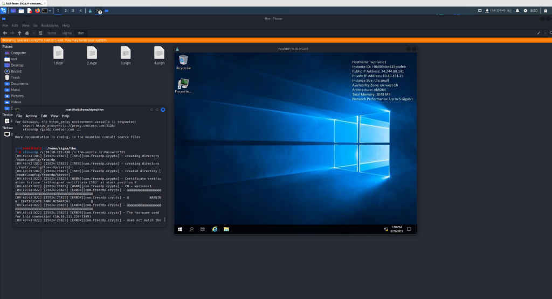This screenshot has width=552, height=299.
Task: Open the terminal emulator panel launcher
Action: coord(45,11)
